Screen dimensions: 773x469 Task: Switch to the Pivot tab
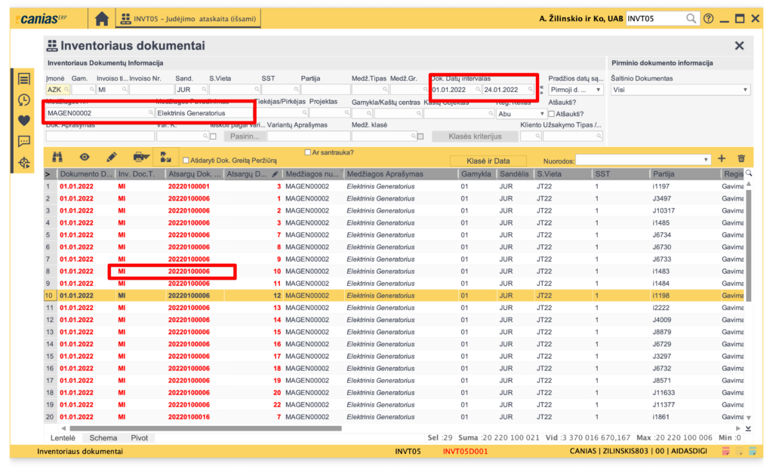(x=140, y=437)
